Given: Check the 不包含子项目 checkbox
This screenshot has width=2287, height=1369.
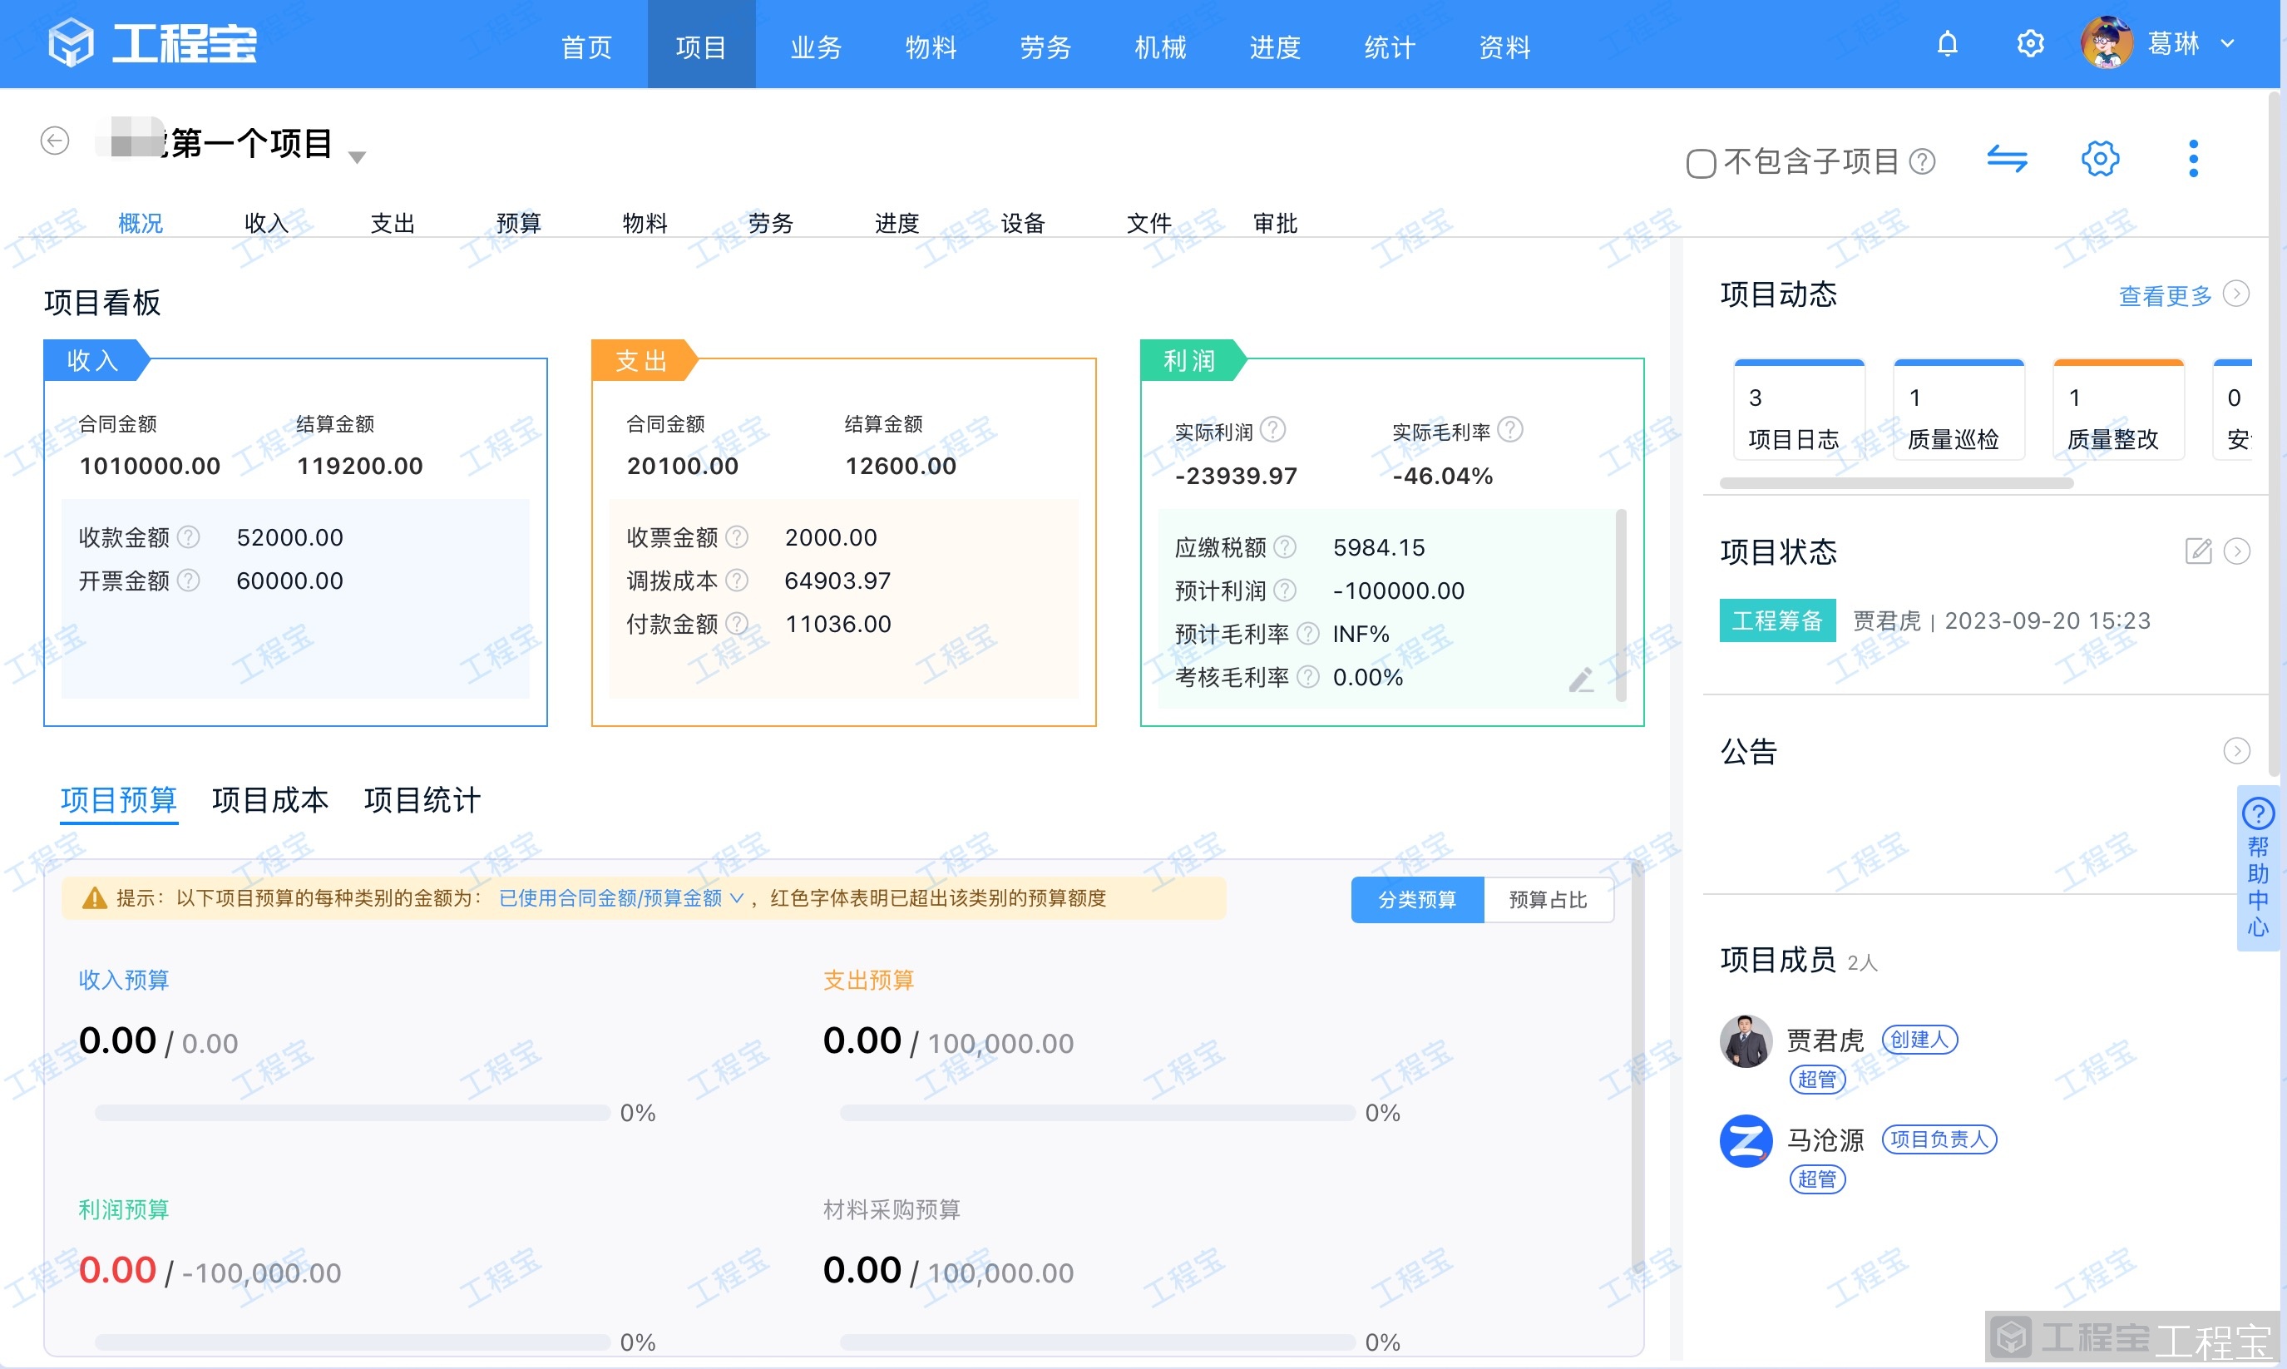Looking at the screenshot, I should [1702, 161].
